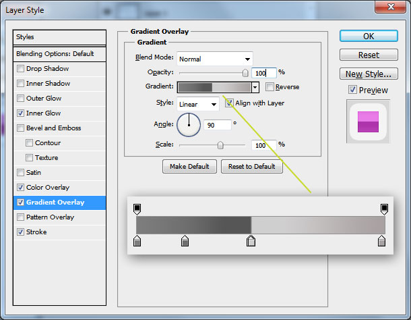This screenshot has height=320, width=411.
Task: Enable the Texture checkbox
Action: coord(29,157)
